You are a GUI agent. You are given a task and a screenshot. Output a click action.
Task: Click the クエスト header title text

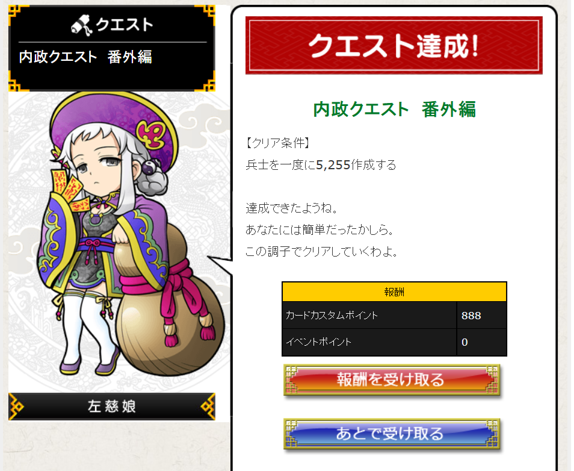pos(124,25)
